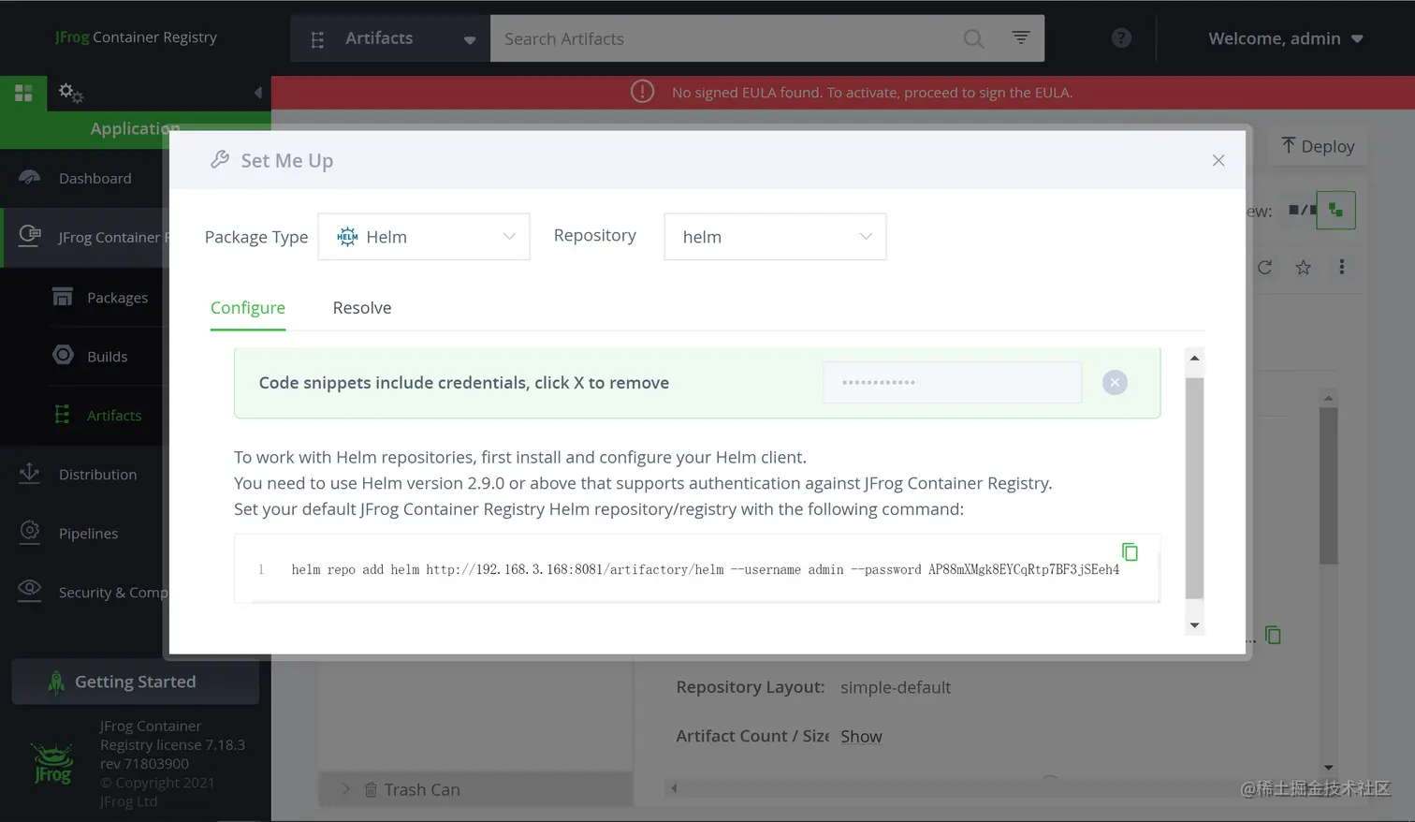Image resolution: width=1415 pixels, height=822 pixels.
Task: Click the helm repo add command text
Action: (706, 569)
